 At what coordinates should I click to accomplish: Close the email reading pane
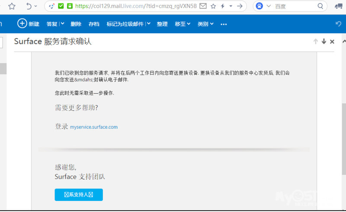[x=332, y=41]
